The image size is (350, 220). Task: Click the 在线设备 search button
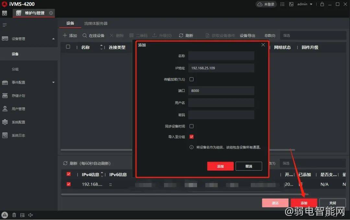coord(94,36)
